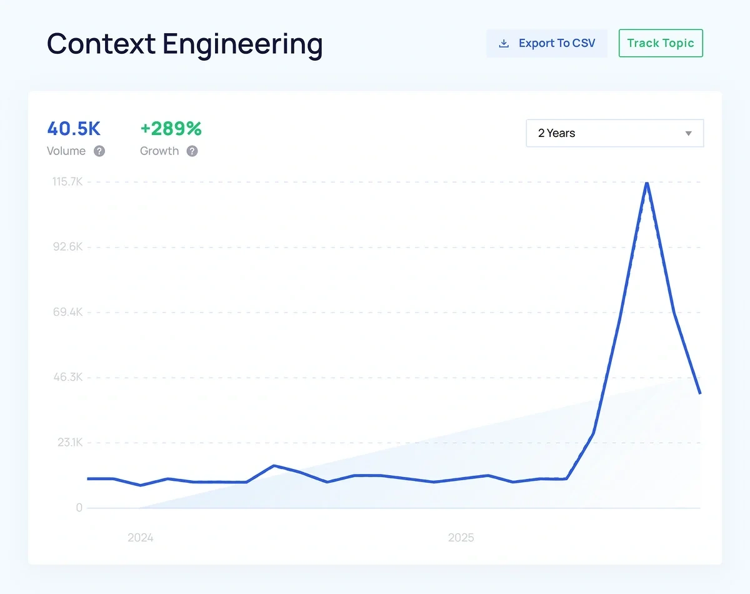Select the 2024 x-axis label
Screen dimensions: 750x594
click(141, 538)
